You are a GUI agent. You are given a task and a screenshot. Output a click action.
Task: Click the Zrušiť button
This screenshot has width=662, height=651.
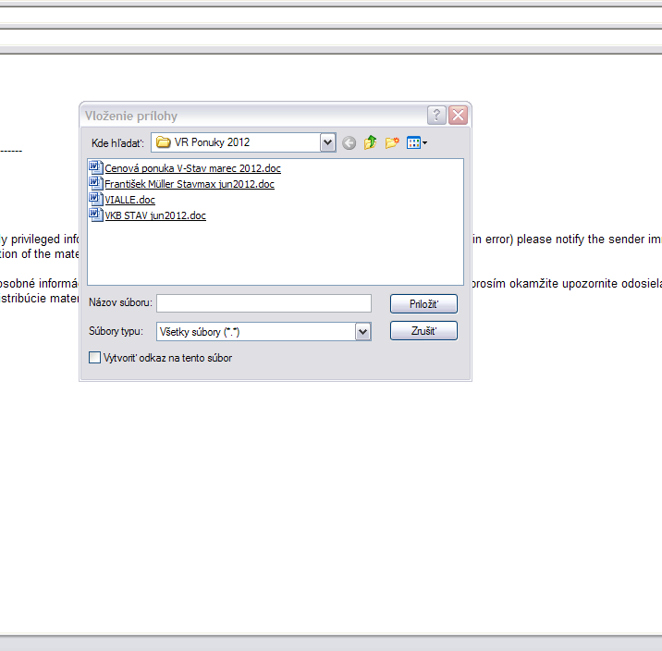point(423,330)
